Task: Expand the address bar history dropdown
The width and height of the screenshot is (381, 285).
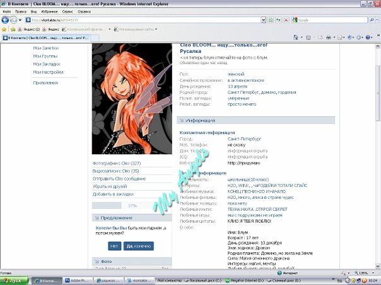Action: click(x=263, y=20)
